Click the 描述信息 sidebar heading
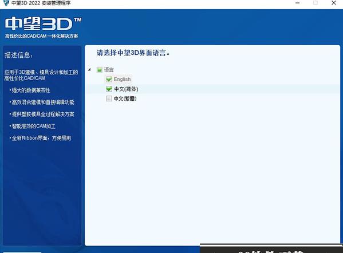The image size is (343, 253). pos(18,55)
